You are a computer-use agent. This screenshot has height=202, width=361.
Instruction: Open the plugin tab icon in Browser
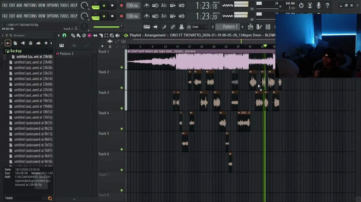pos(23,43)
